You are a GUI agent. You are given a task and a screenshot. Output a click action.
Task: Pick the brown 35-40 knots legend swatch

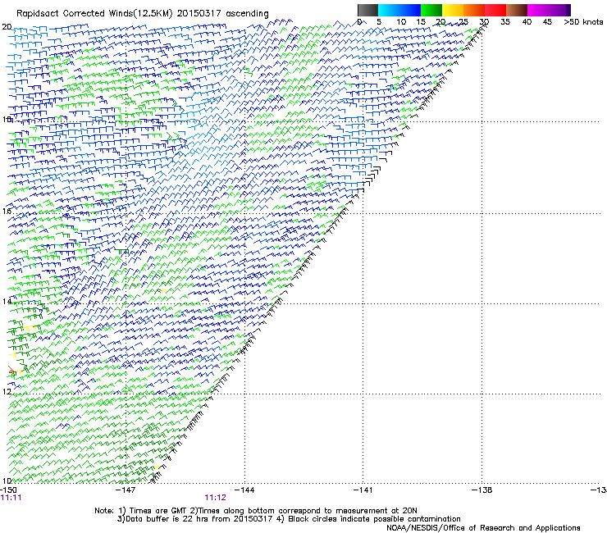coord(517,10)
